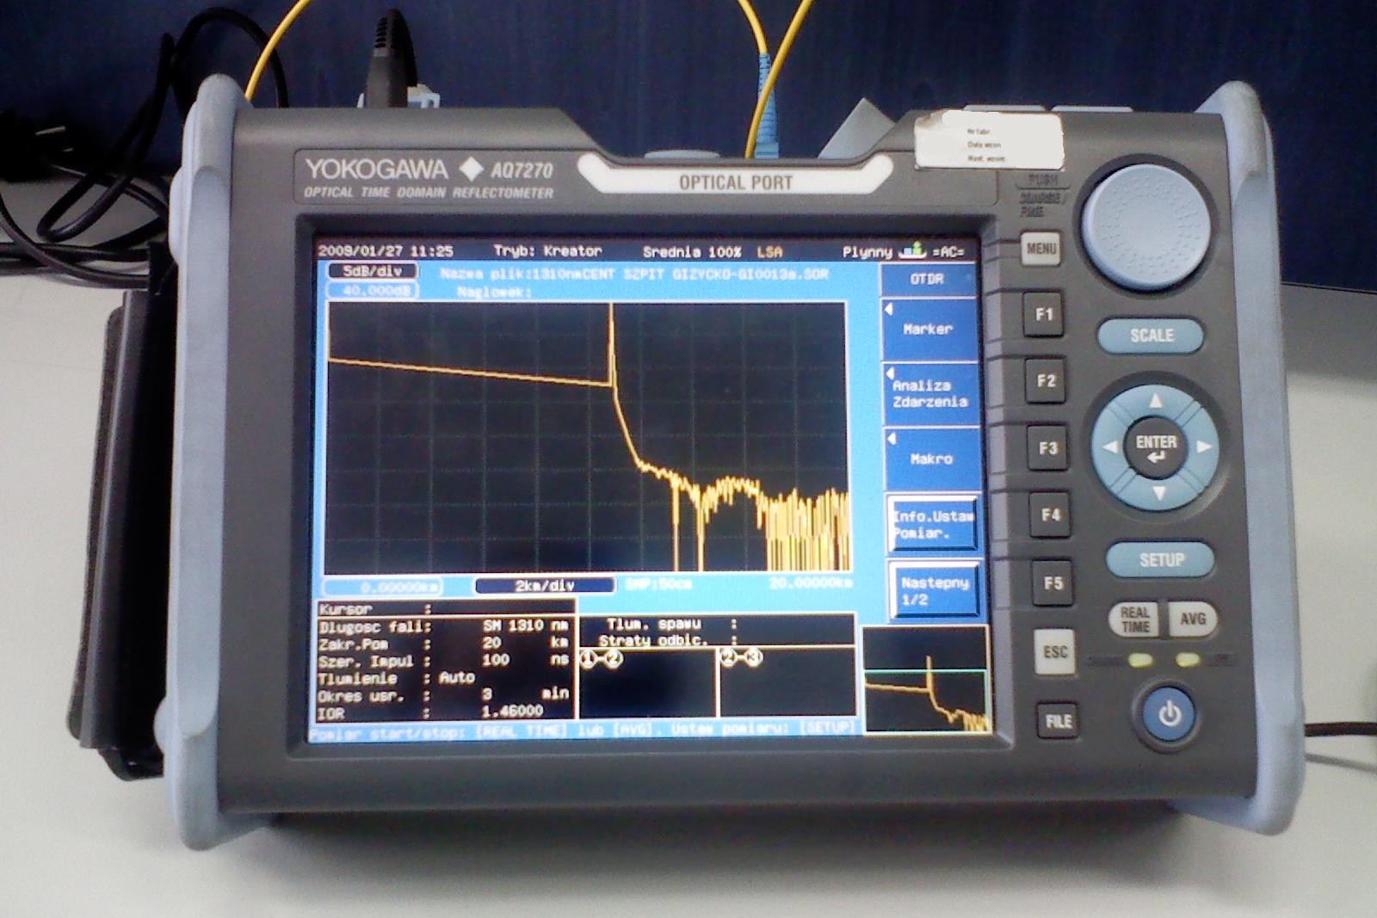The height and width of the screenshot is (918, 1377).
Task: Expand the Marker soft-key menu
Action: coord(929,330)
